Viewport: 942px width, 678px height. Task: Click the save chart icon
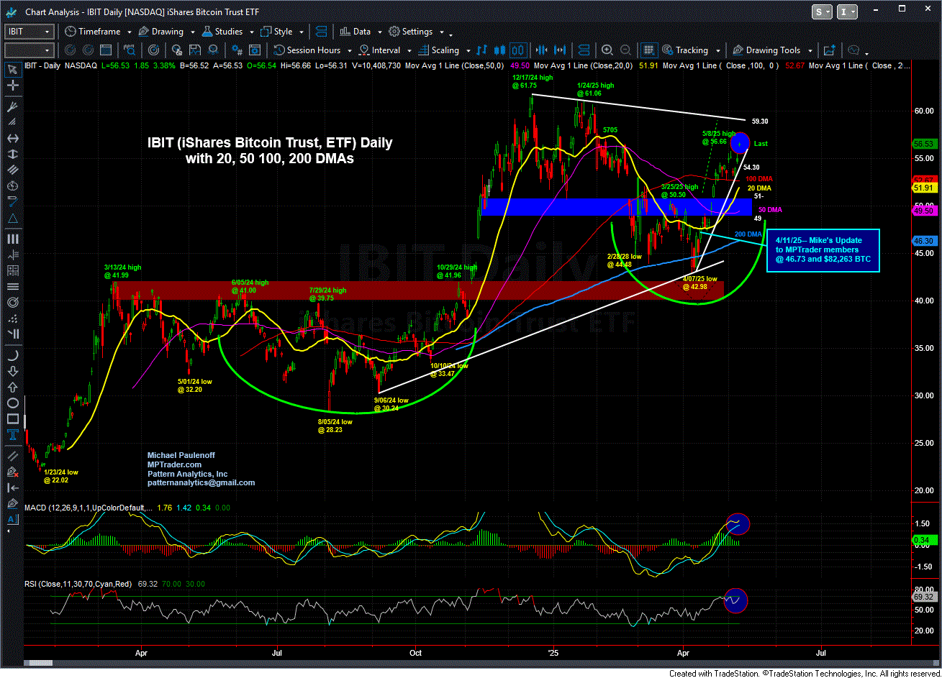pyautogui.click(x=194, y=50)
